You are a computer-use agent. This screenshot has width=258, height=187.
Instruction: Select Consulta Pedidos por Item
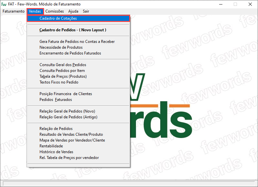click(78, 71)
